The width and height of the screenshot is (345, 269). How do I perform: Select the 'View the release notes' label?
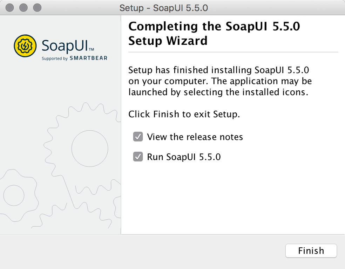195,137
